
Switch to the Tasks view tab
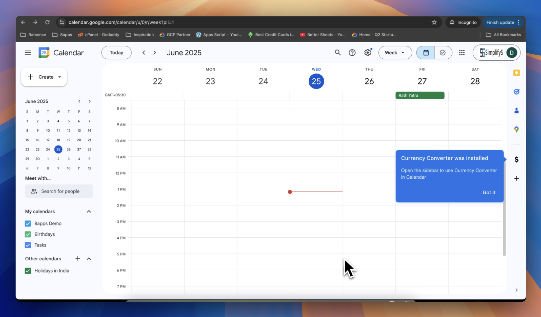click(x=443, y=53)
